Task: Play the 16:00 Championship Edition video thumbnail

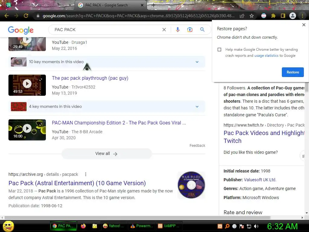Action: point(27,130)
